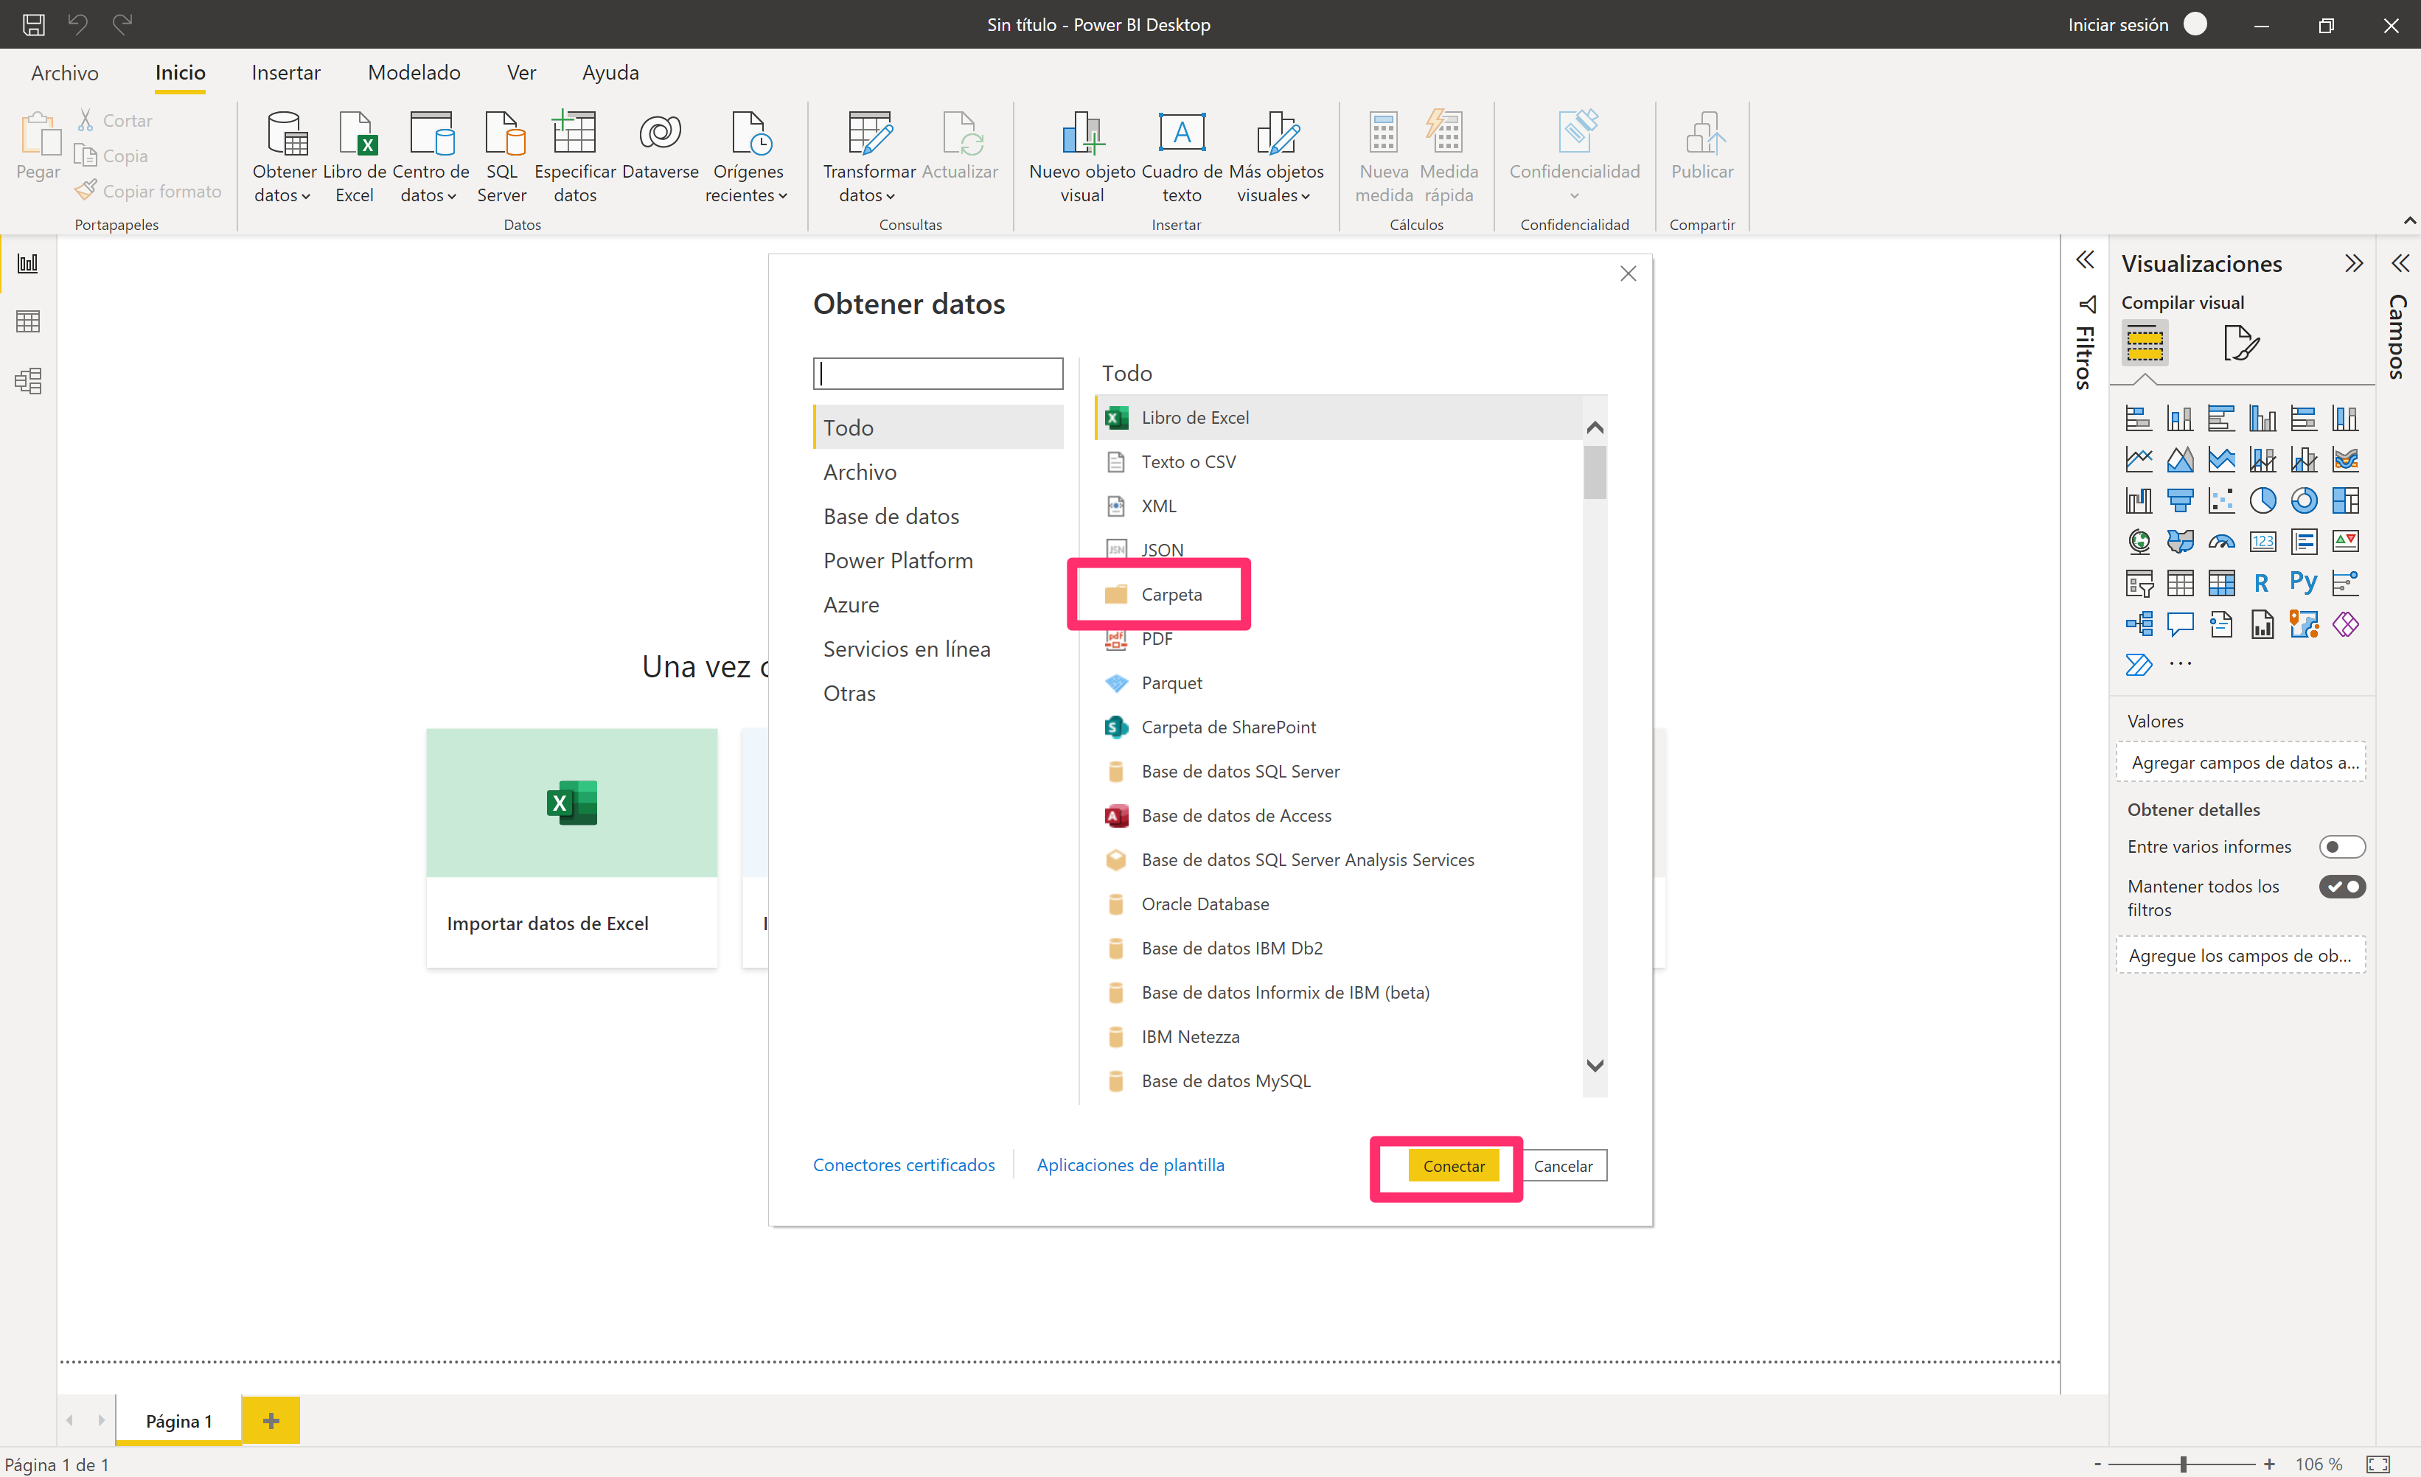Image resolution: width=2421 pixels, height=1477 pixels.
Task: Click Importar datos de Excel card
Action: coord(572,848)
